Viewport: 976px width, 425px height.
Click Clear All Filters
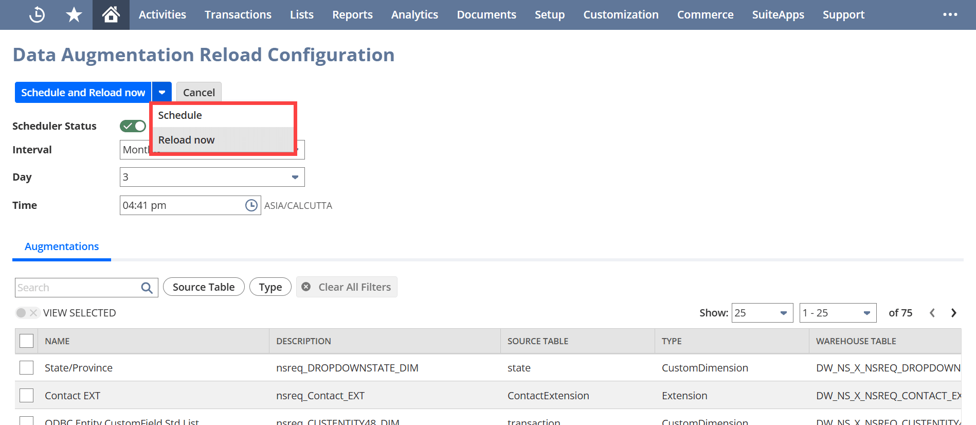[347, 287]
